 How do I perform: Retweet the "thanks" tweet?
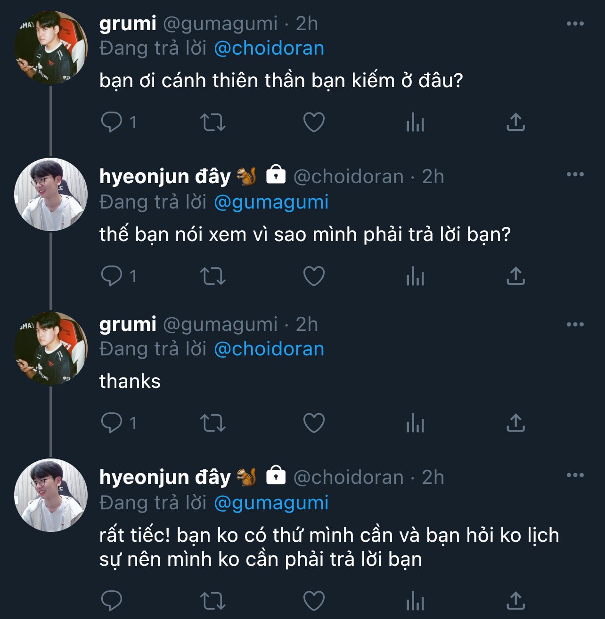(213, 423)
